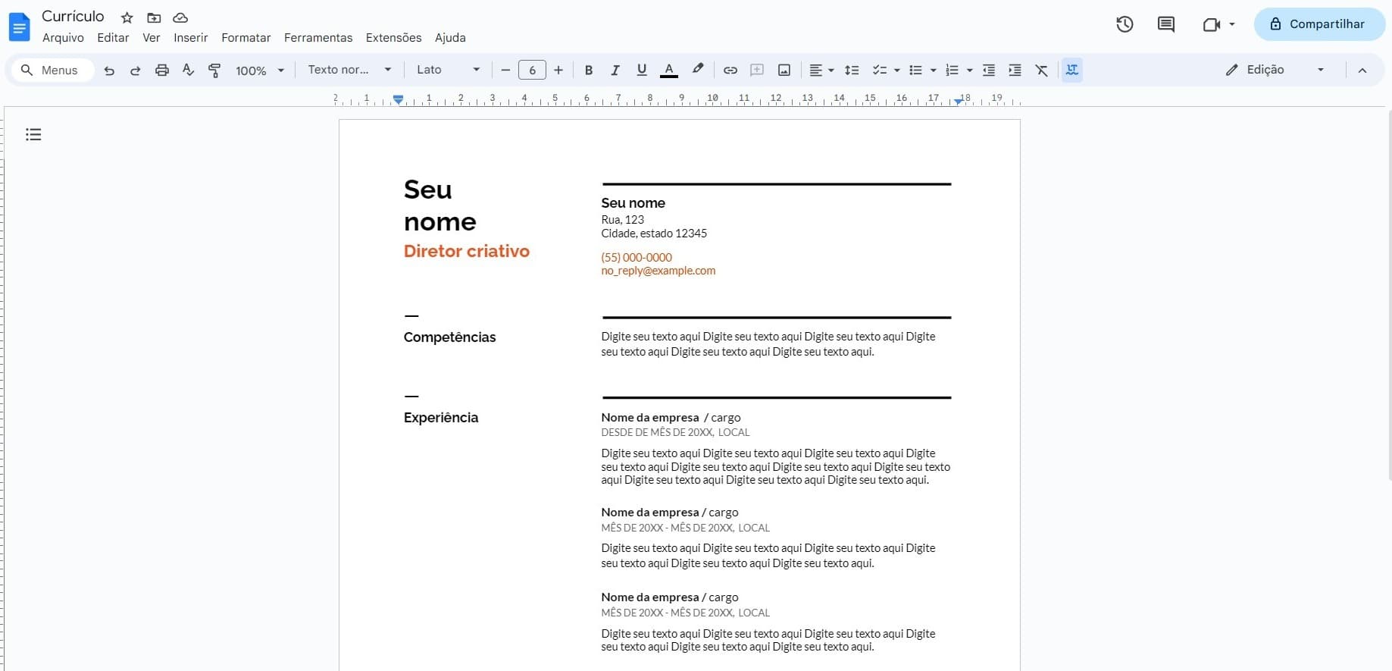Screen dimensions: 1392x671
Task: Click the Compartilhar button
Action: [x=1318, y=24]
